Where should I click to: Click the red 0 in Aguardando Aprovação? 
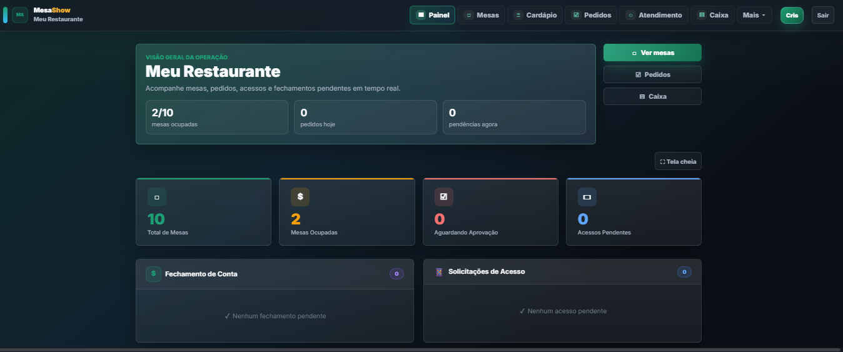point(440,219)
